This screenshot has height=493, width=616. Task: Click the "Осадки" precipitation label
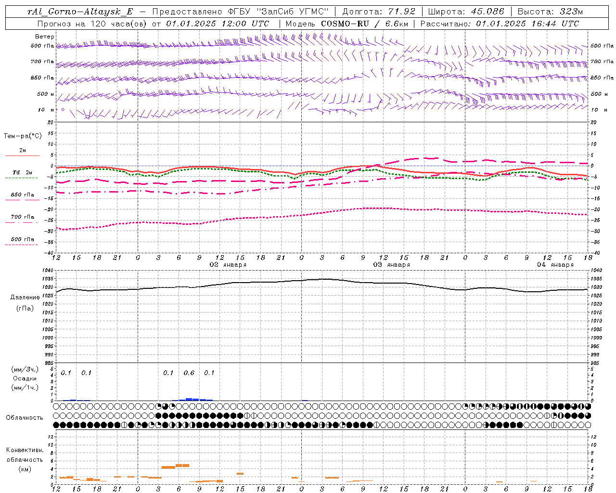[25, 378]
